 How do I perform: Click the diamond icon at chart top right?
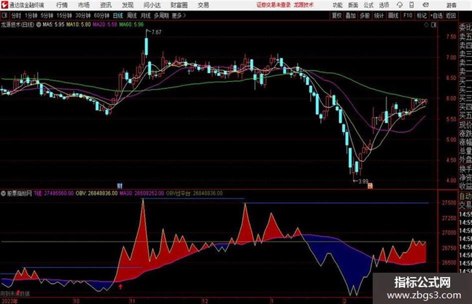426,25
